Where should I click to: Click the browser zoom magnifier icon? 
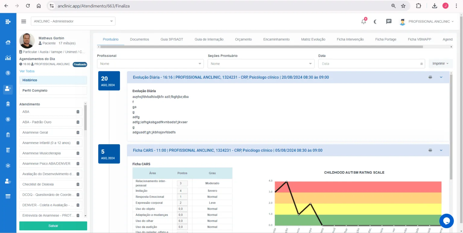pos(393,6)
